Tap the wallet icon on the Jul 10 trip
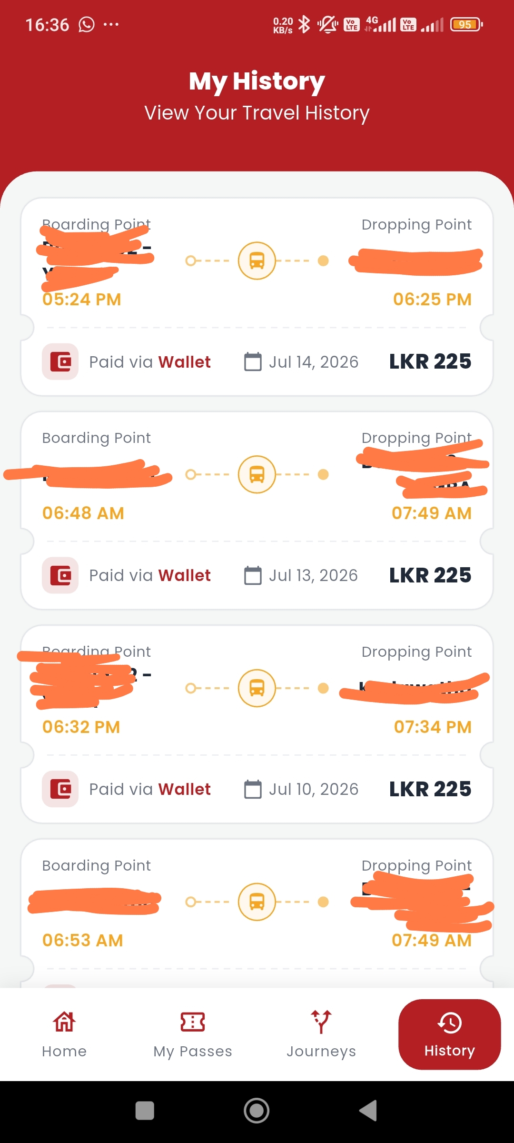 click(x=60, y=789)
